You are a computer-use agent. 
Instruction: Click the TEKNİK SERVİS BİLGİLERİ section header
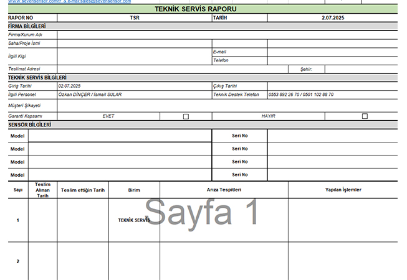point(203,78)
